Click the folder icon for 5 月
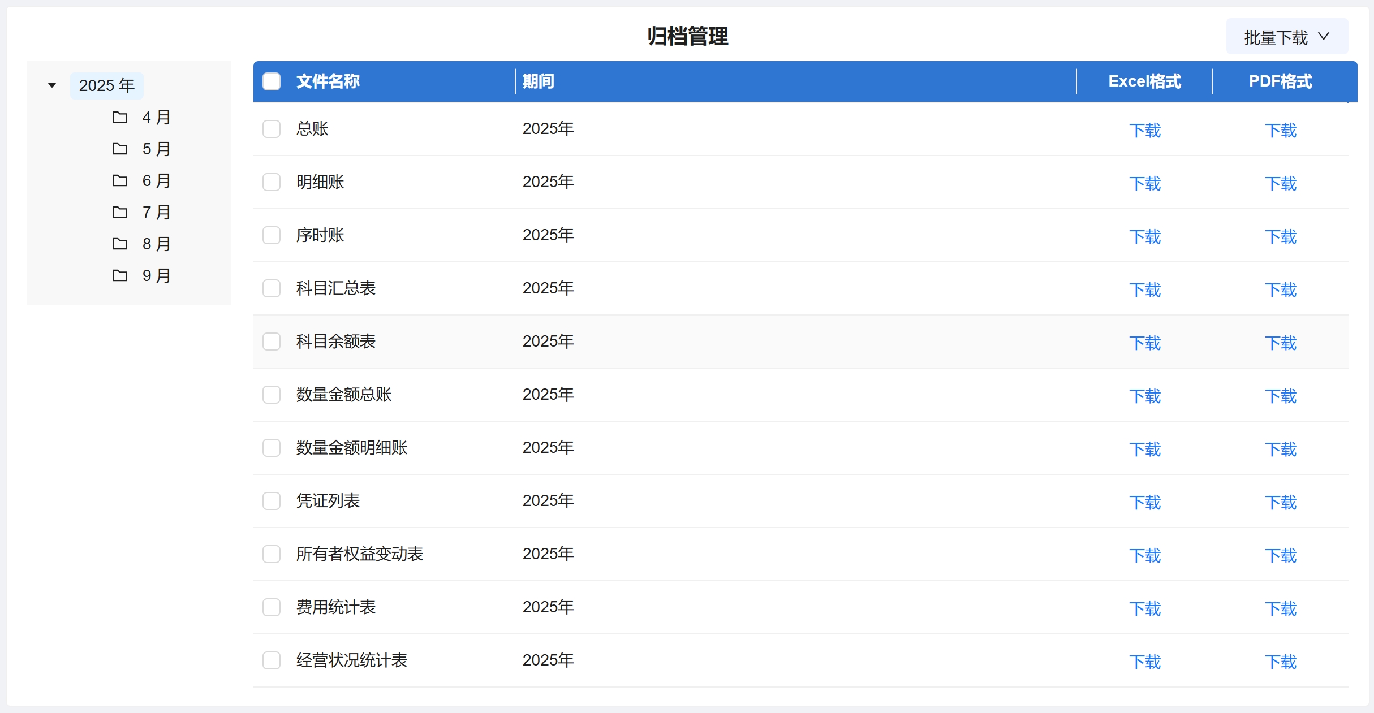The width and height of the screenshot is (1374, 713). pos(120,149)
